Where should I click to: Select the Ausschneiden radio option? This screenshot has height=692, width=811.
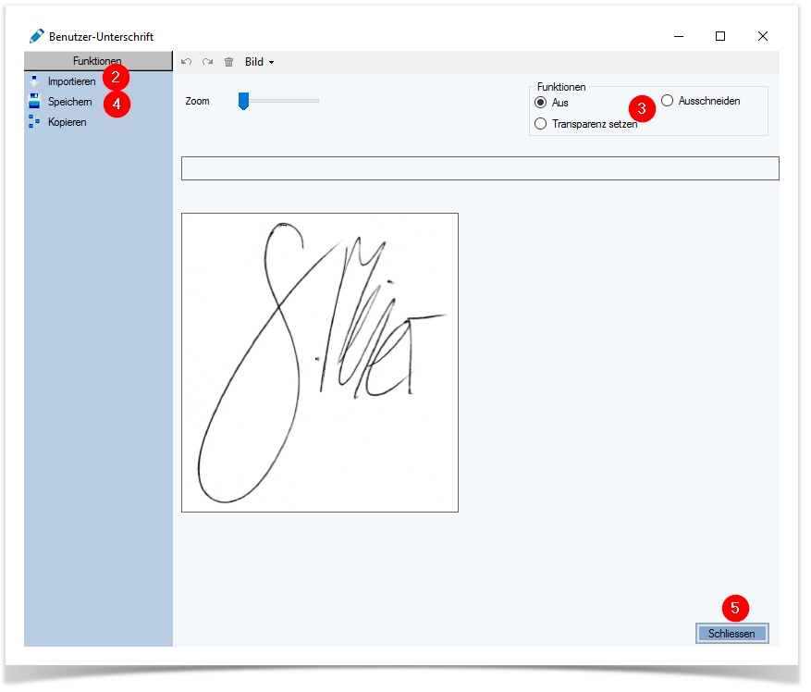[x=668, y=101]
